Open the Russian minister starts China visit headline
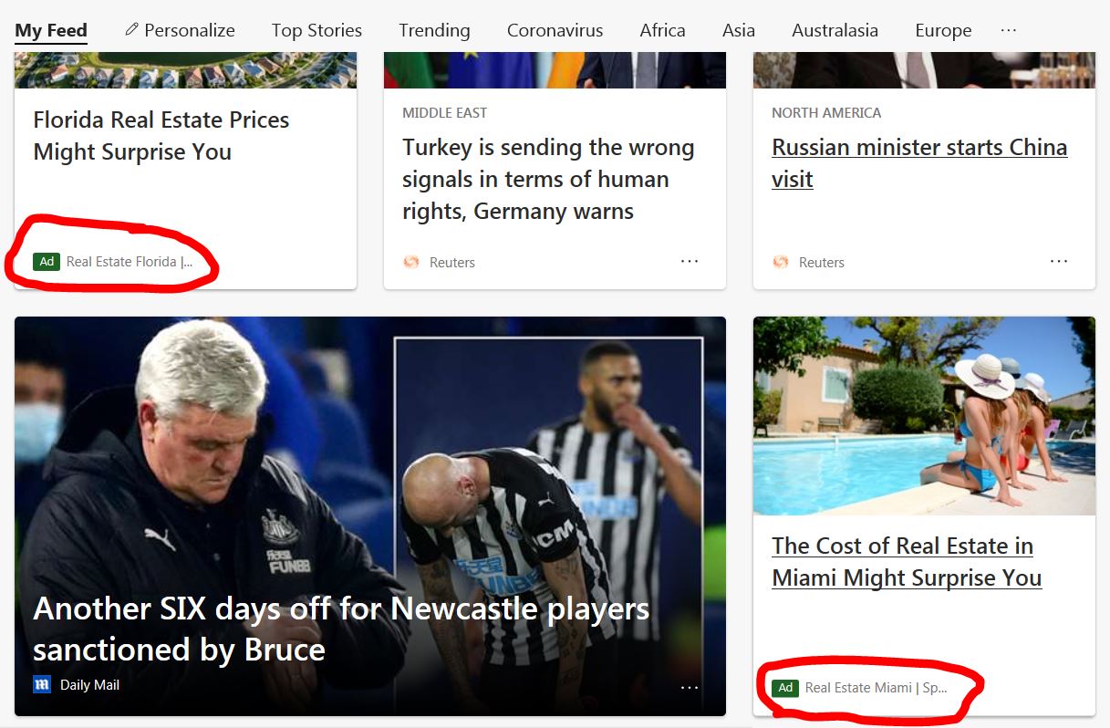The image size is (1110, 728). click(919, 163)
